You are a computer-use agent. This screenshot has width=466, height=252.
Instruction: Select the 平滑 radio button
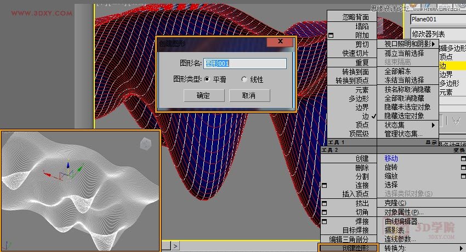(207, 79)
